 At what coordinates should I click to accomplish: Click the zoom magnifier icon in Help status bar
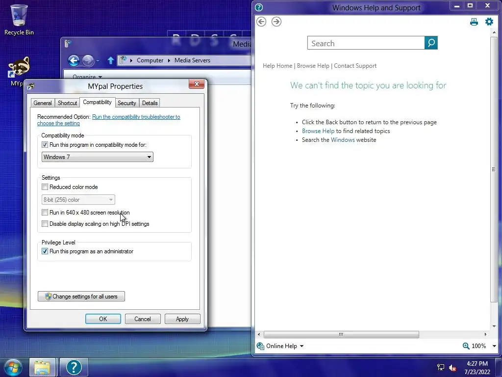(x=466, y=346)
